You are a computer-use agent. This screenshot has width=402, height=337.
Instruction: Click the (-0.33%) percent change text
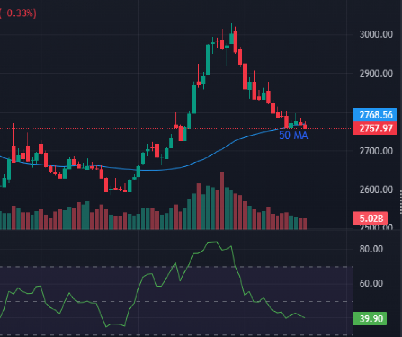(x=18, y=13)
